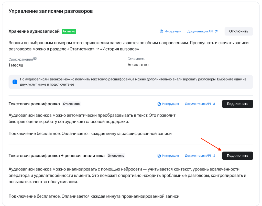Click the external-link arrow icon in речевая аналитика row
Screen dimensions: 262x206
214,156
